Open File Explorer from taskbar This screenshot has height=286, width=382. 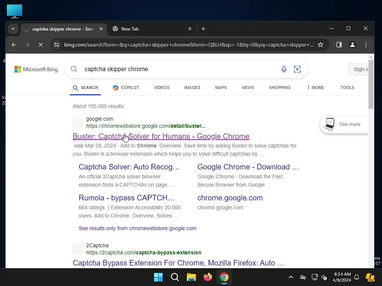click(191, 277)
